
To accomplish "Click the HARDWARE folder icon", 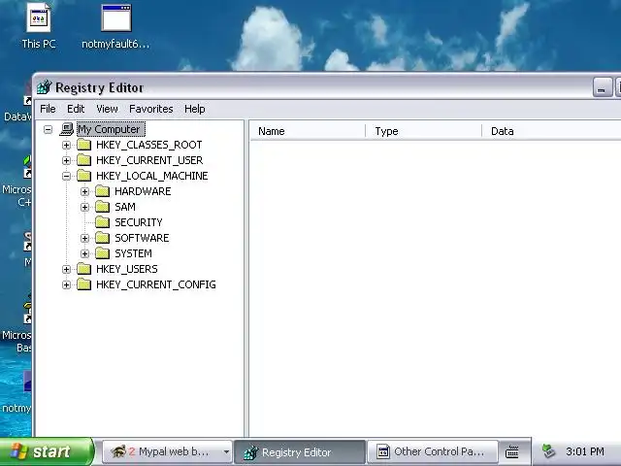I will [103, 191].
